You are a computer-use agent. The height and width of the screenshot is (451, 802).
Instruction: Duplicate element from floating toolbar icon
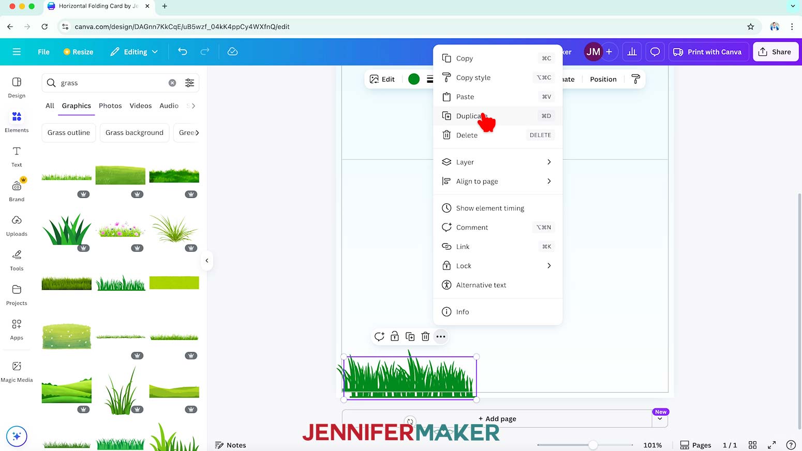click(410, 337)
